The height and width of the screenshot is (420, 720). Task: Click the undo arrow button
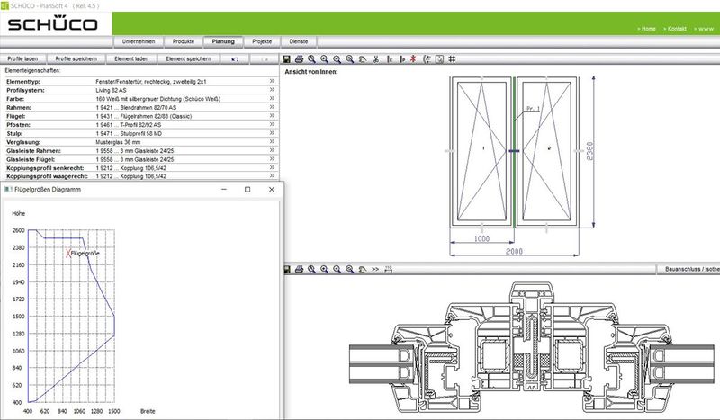pos(235,58)
